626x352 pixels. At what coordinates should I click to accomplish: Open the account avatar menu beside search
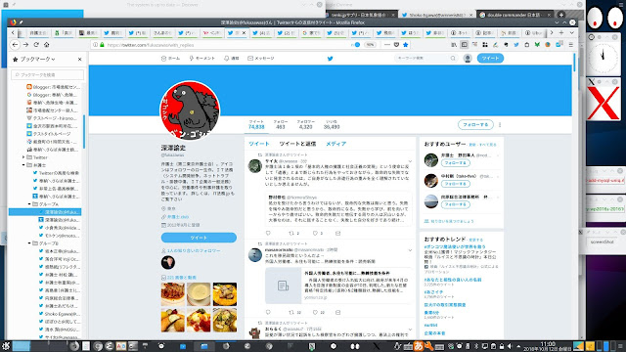(x=468, y=59)
